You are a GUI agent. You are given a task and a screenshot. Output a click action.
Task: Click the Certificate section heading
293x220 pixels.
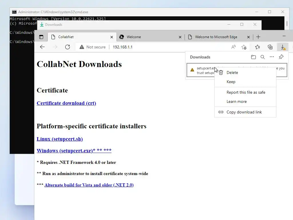(x=52, y=90)
